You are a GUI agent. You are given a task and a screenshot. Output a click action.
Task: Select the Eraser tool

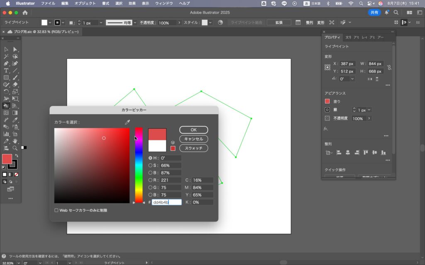[15, 84]
